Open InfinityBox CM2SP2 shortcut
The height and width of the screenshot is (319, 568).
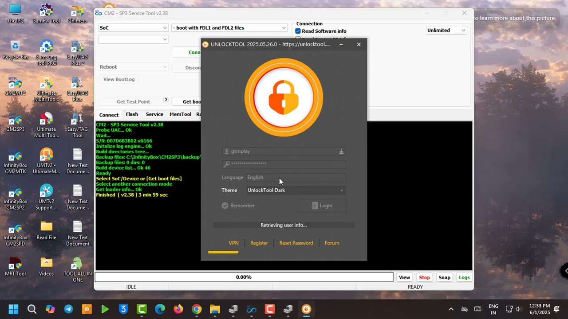pos(15,198)
